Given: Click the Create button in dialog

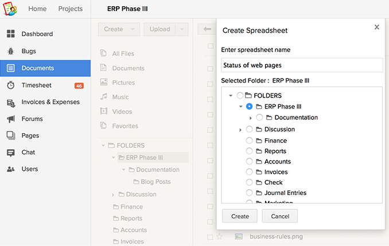Looking at the screenshot, I should pos(240,216).
